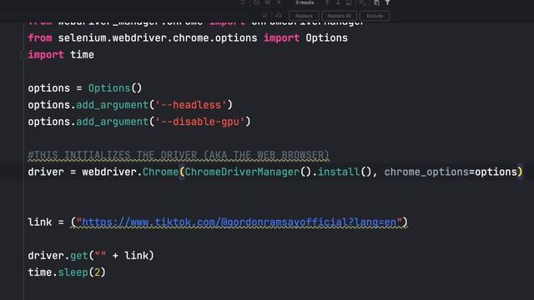Click the 'THIS INITIALIZES THE DRIVER' comment
The image size is (534, 300).
(x=179, y=156)
